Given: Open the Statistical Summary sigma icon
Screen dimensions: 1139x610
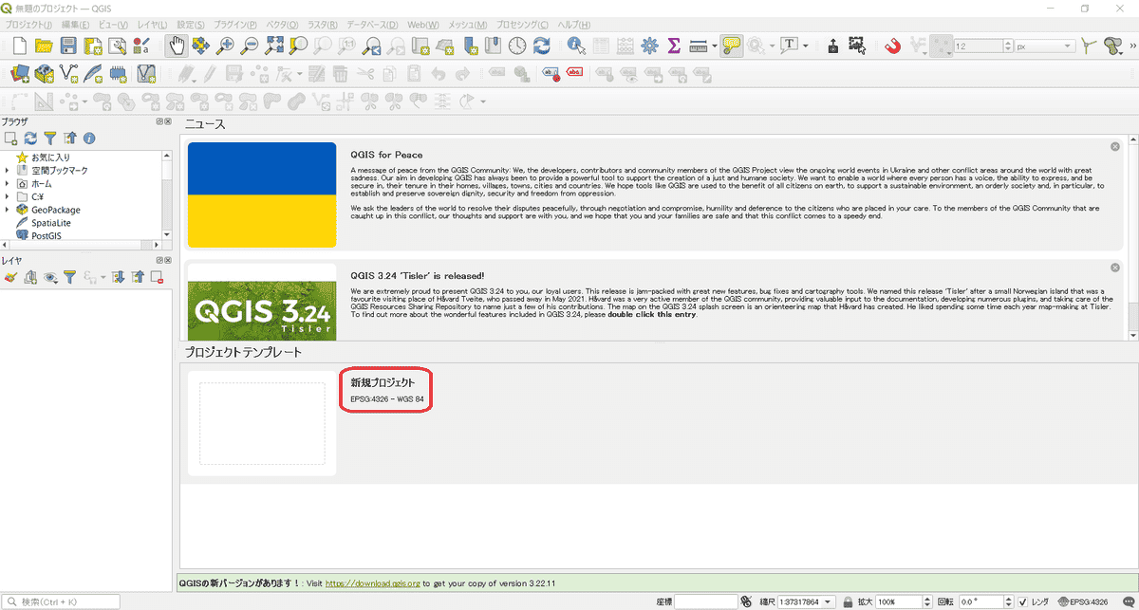Looking at the screenshot, I should tap(675, 45).
